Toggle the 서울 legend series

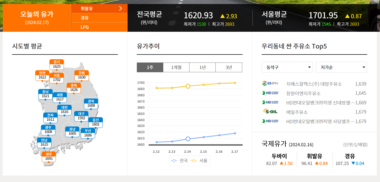click(199, 161)
